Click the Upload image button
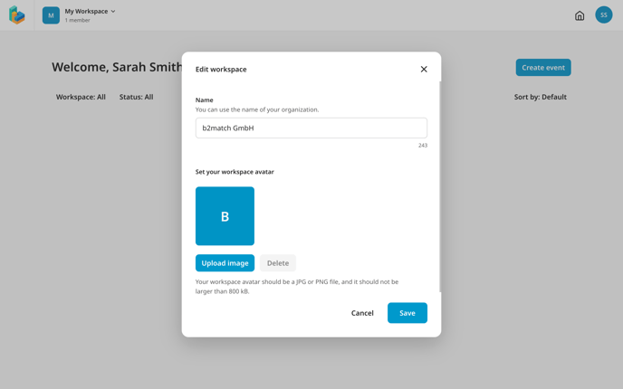The image size is (623, 389). pyautogui.click(x=225, y=262)
